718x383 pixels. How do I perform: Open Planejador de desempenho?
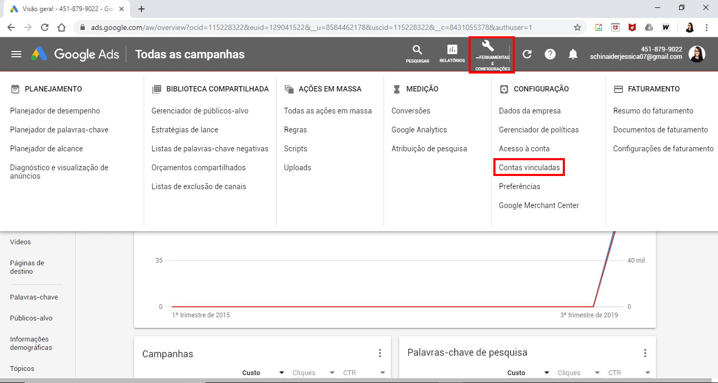pos(55,111)
